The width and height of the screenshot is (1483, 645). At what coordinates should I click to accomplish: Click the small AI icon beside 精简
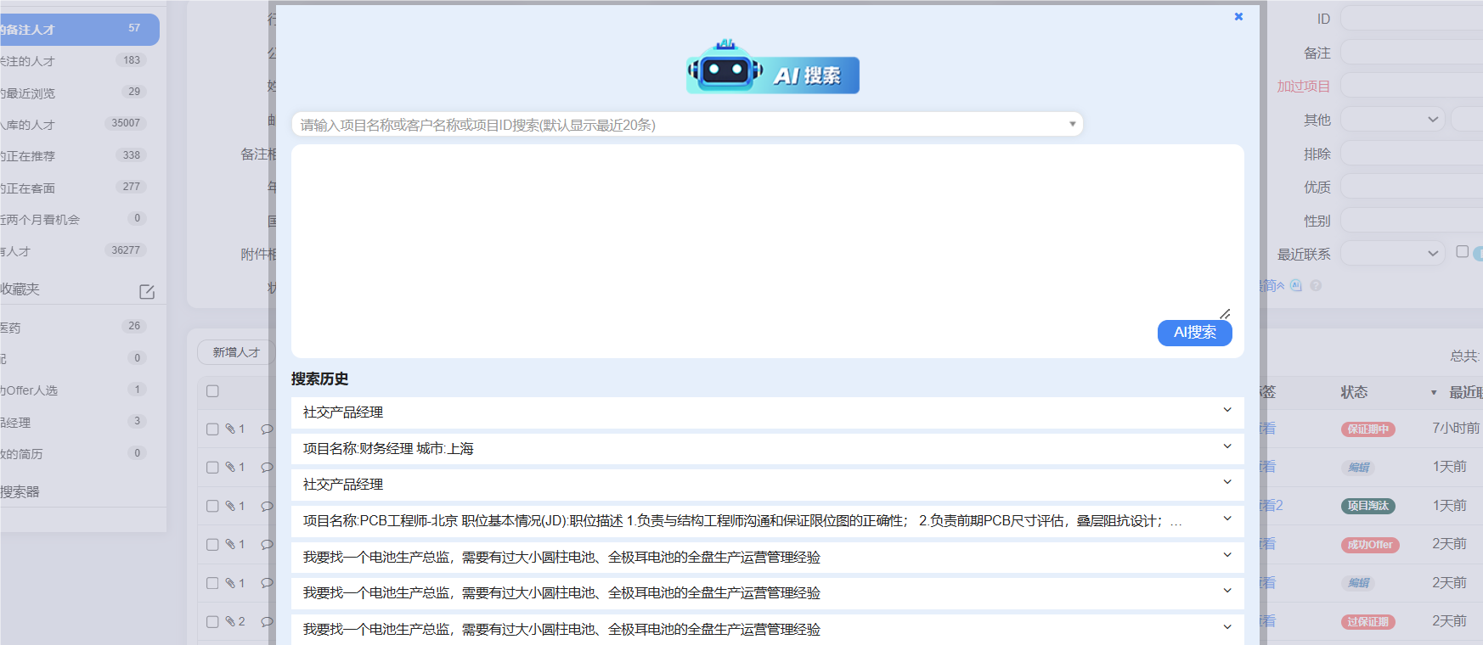click(x=1296, y=285)
